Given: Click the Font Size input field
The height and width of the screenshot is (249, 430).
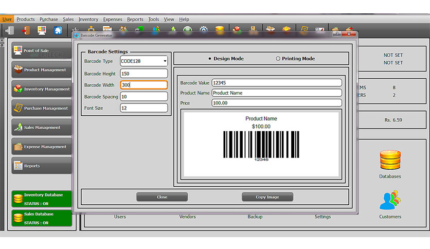Looking at the screenshot, I should (144, 108).
